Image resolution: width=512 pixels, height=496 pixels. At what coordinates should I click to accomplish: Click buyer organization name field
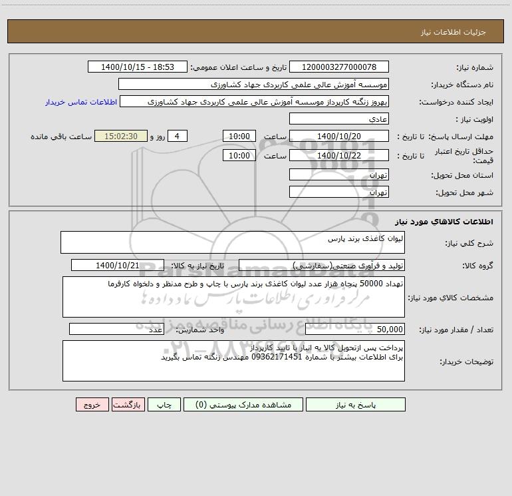[x=253, y=84]
